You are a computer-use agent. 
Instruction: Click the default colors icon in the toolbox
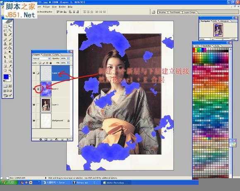[4, 81]
